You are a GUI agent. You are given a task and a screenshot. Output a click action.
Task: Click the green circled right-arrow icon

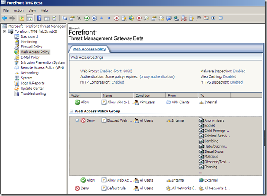tap(87, 18)
